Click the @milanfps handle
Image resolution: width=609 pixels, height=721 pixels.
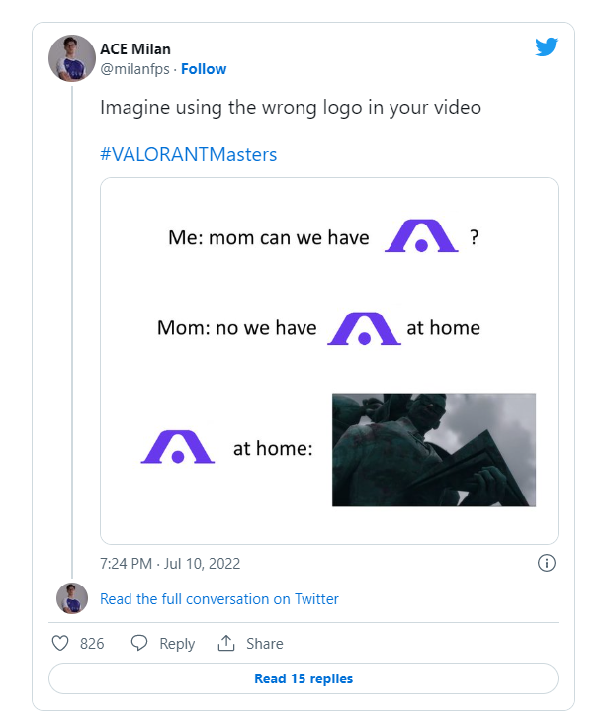click(x=134, y=69)
